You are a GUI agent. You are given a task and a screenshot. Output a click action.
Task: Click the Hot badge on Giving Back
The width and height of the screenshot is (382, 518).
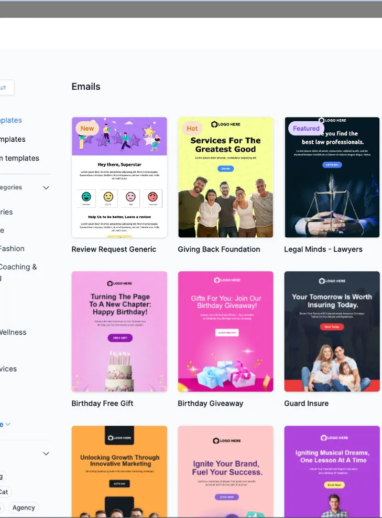click(x=192, y=129)
